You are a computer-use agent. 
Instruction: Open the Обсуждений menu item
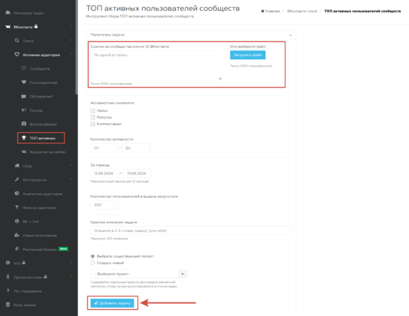click(x=41, y=96)
